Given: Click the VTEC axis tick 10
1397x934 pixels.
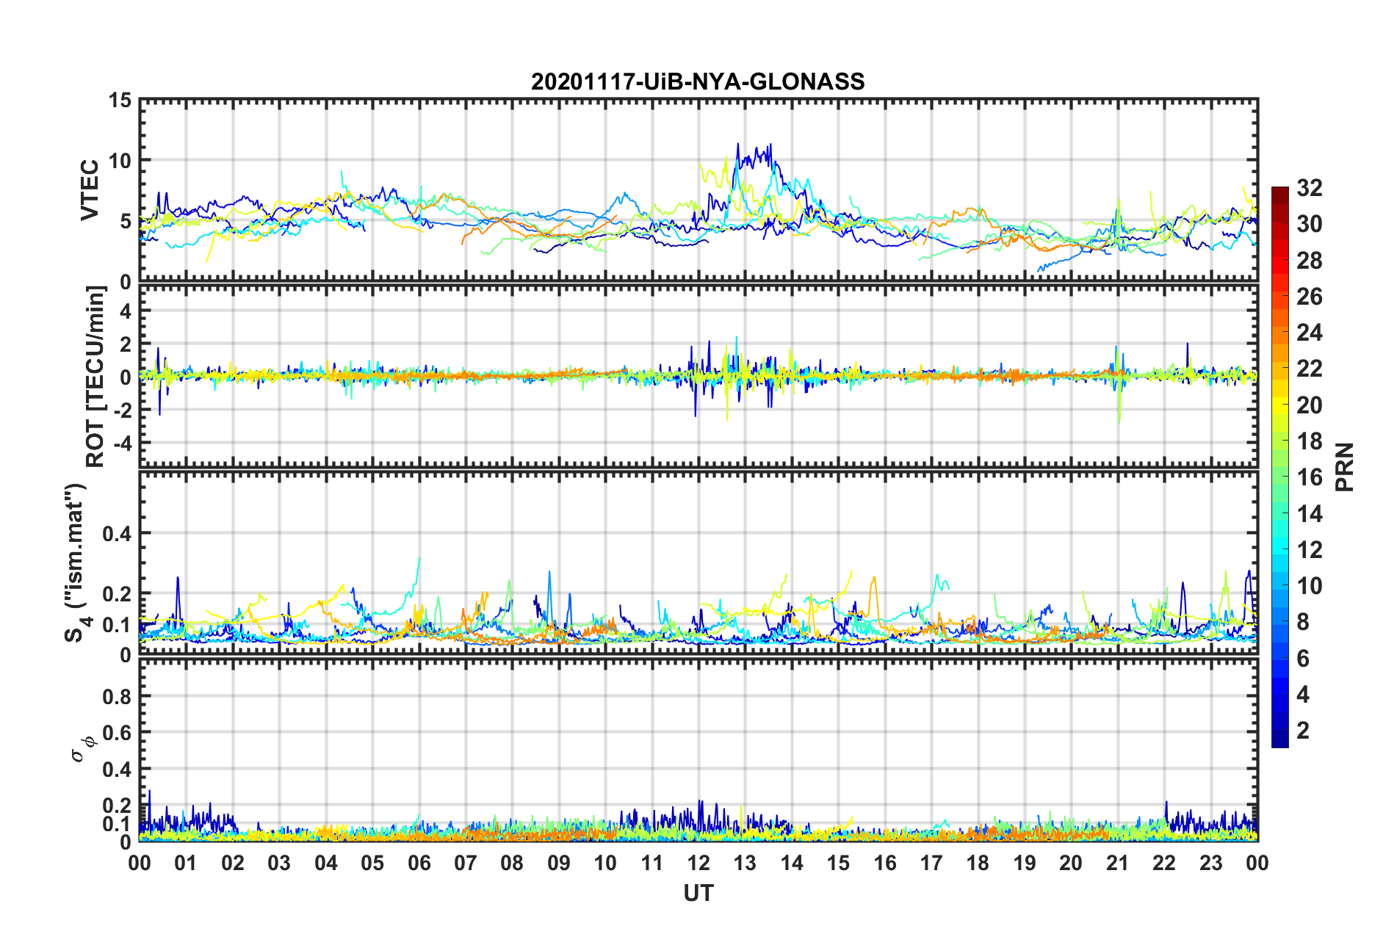Looking at the screenshot, I should (120, 161).
